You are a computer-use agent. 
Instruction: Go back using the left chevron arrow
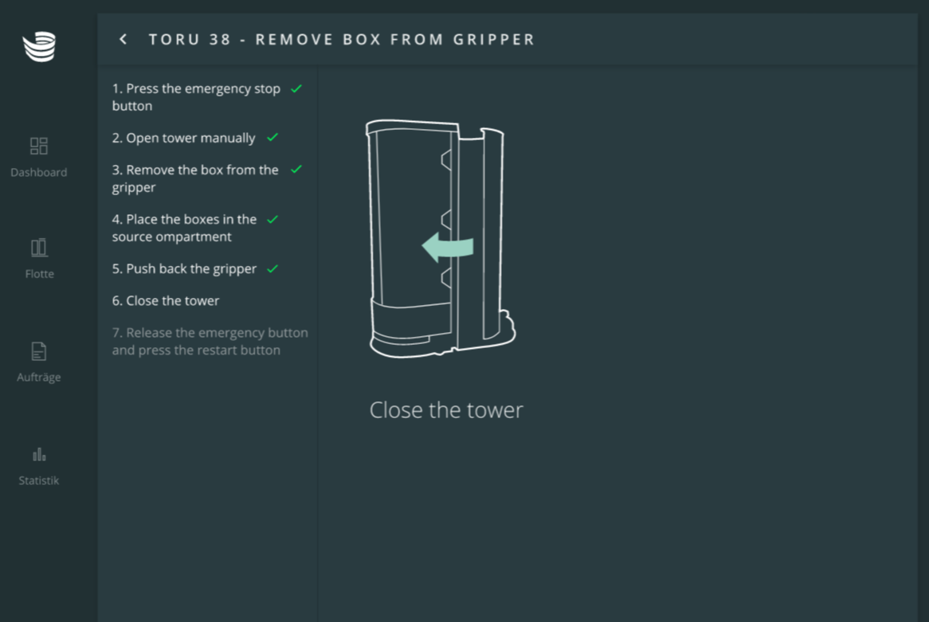coord(123,39)
